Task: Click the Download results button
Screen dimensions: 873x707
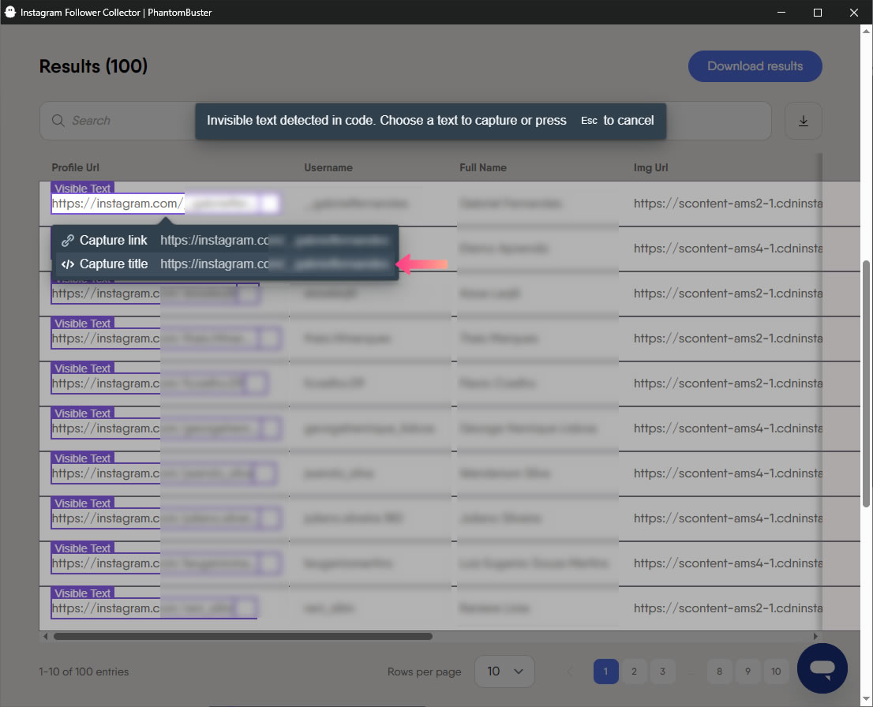Action: coord(755,66)
